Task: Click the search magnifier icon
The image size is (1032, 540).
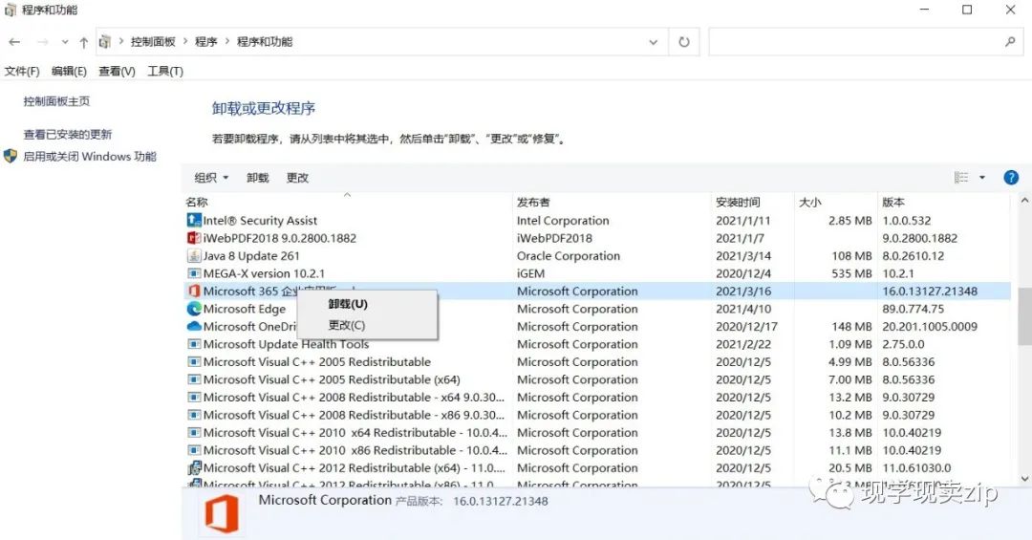Action: [x=1010, y=42]
